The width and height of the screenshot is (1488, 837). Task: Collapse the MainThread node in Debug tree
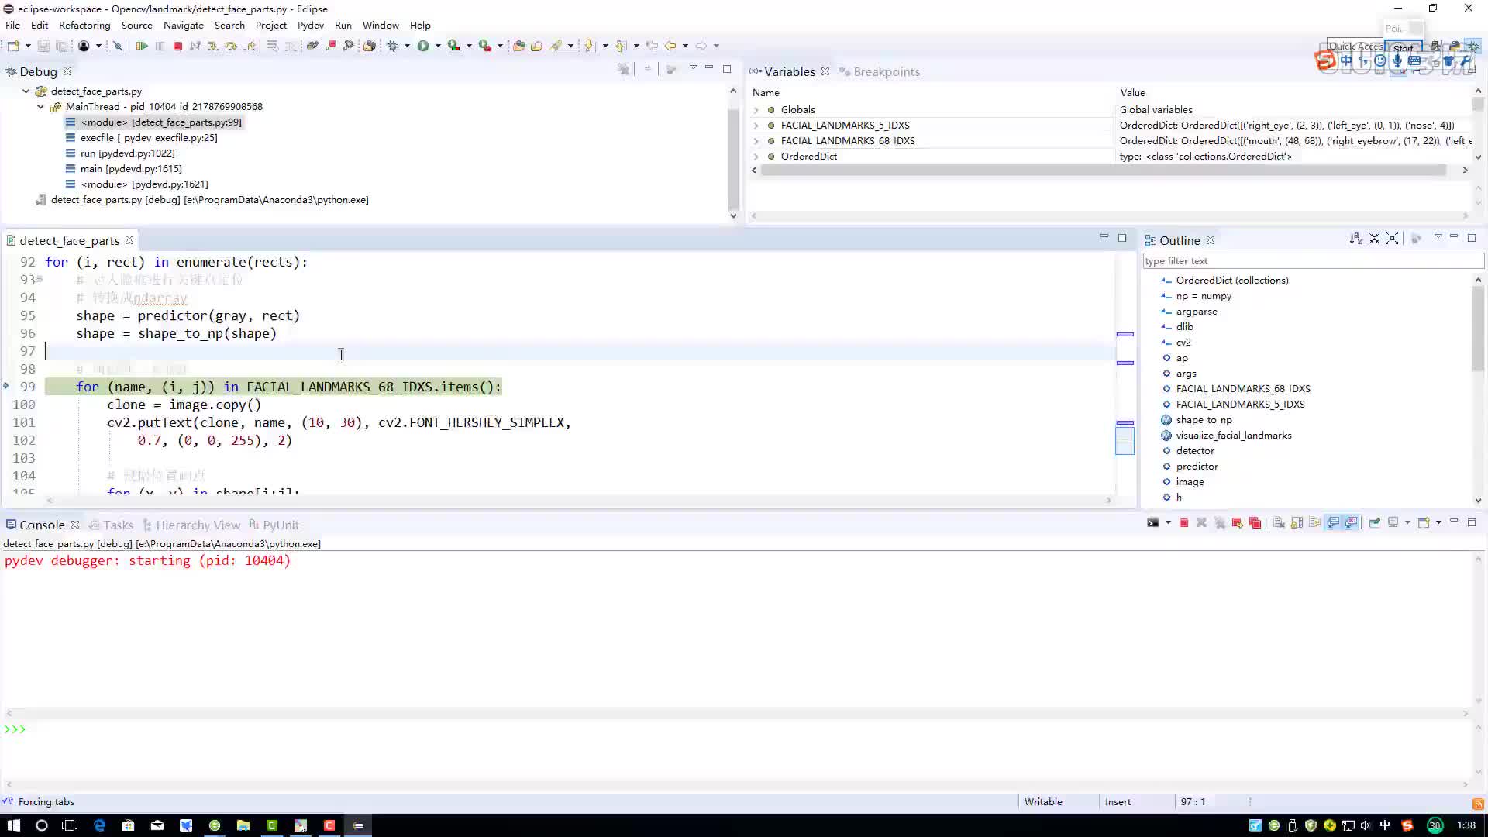[x=41, y=107]
